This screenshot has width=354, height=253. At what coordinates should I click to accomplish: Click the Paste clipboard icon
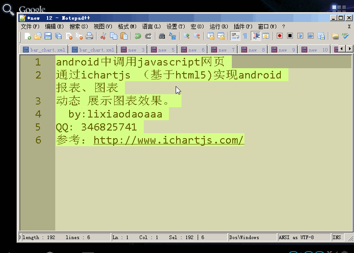click(x=124, y=36)
